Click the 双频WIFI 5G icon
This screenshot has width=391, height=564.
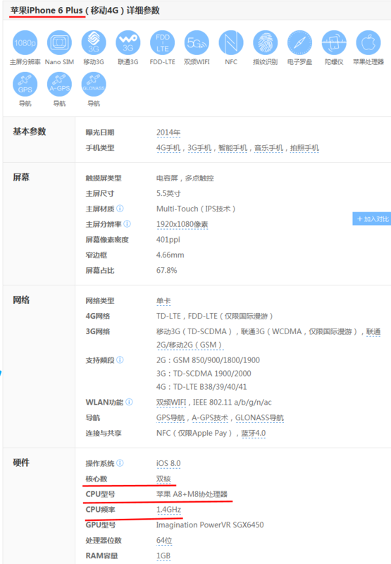tap(197, 43)
